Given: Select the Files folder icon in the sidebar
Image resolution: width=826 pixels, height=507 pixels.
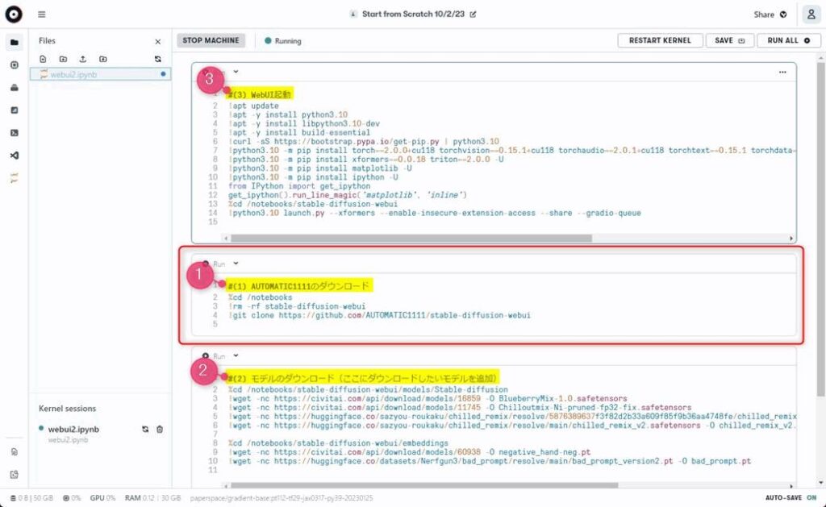Looking at the screenshot, I should pyautogui.click(x=15, y=42).
